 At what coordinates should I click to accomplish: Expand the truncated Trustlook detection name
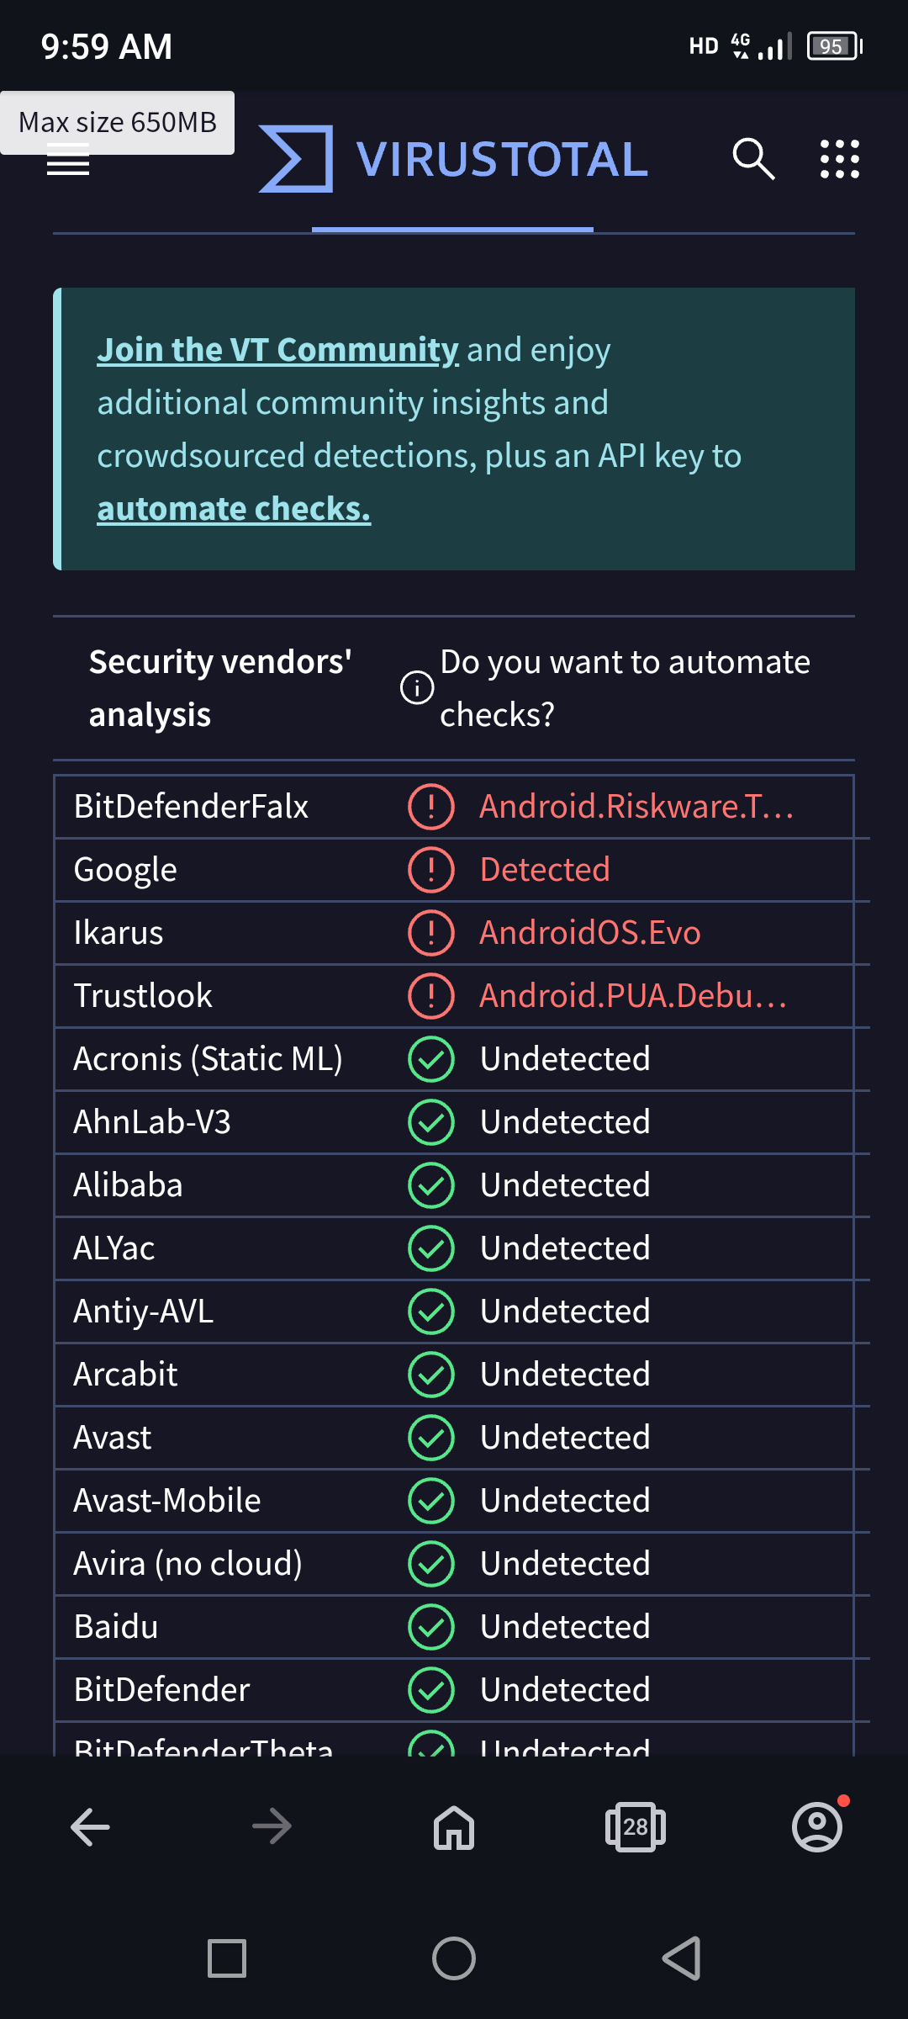[x=632, y=995]
